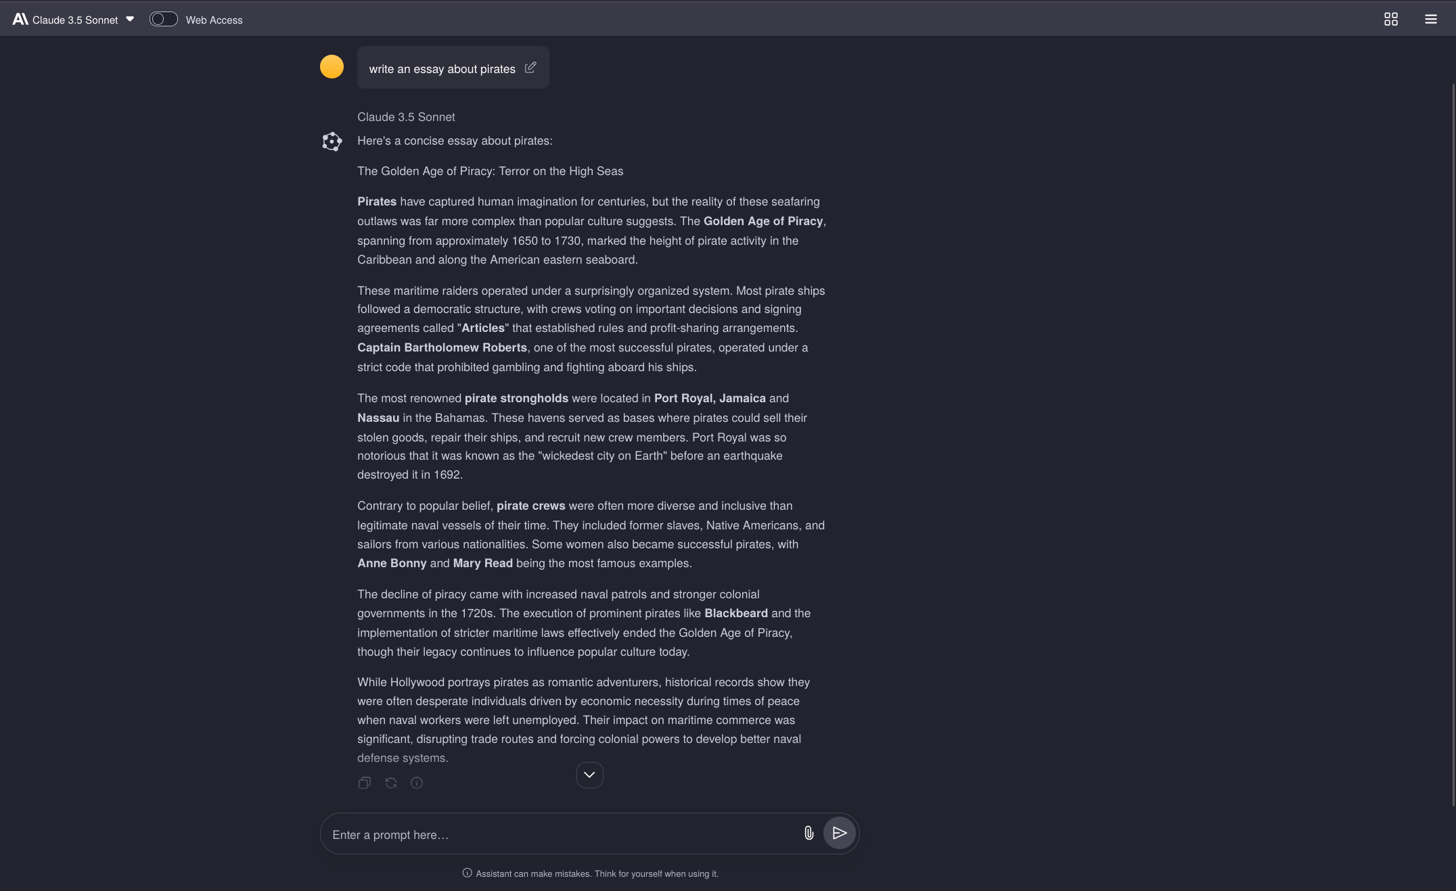Jump to bottom with the chevron-down button
1456x891 pixels.
click(x=589, y=775)
